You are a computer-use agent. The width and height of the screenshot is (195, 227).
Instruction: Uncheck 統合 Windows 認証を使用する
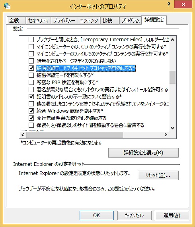pyautogui.click(x=31, y=111)
